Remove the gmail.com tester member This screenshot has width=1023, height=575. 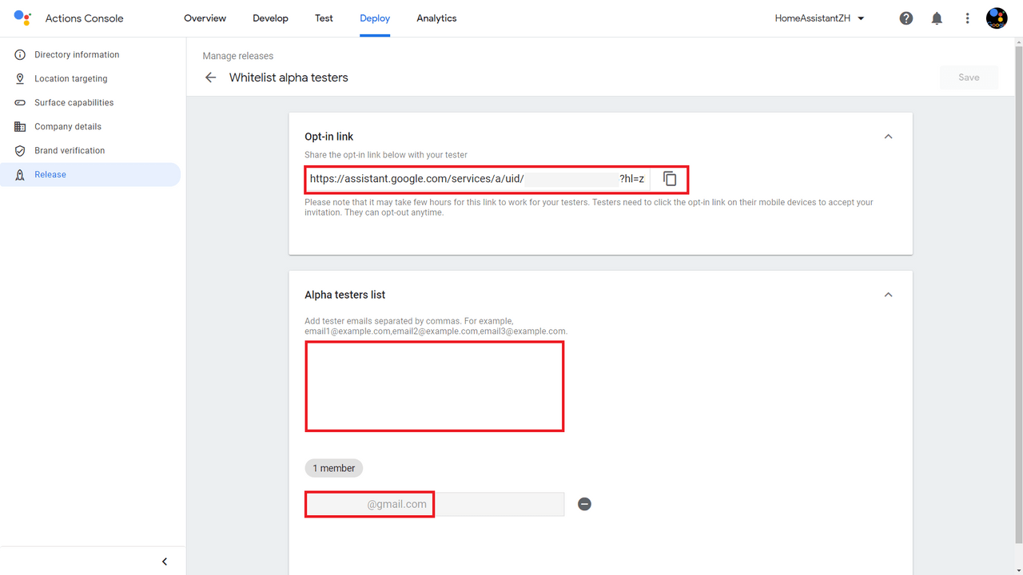[584, 504]
